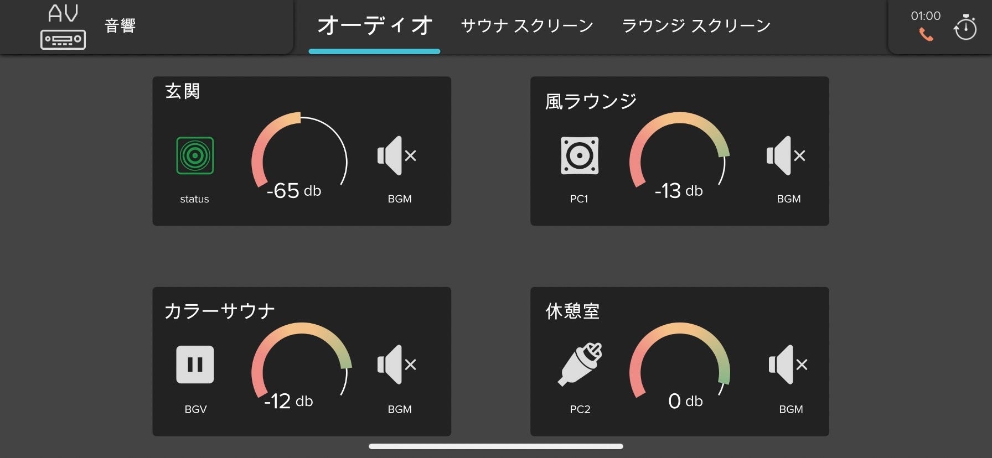Image resolution: width=992 pixels, height=458 pixels.
Task: Open the サウナ スクリーン tab
Action: (x=527, y=26)
